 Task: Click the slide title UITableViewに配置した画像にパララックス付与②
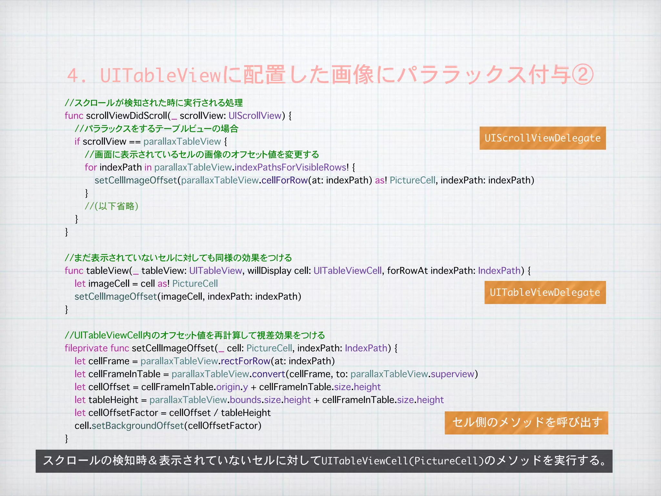pyautogui.click(x=330, y=75)
